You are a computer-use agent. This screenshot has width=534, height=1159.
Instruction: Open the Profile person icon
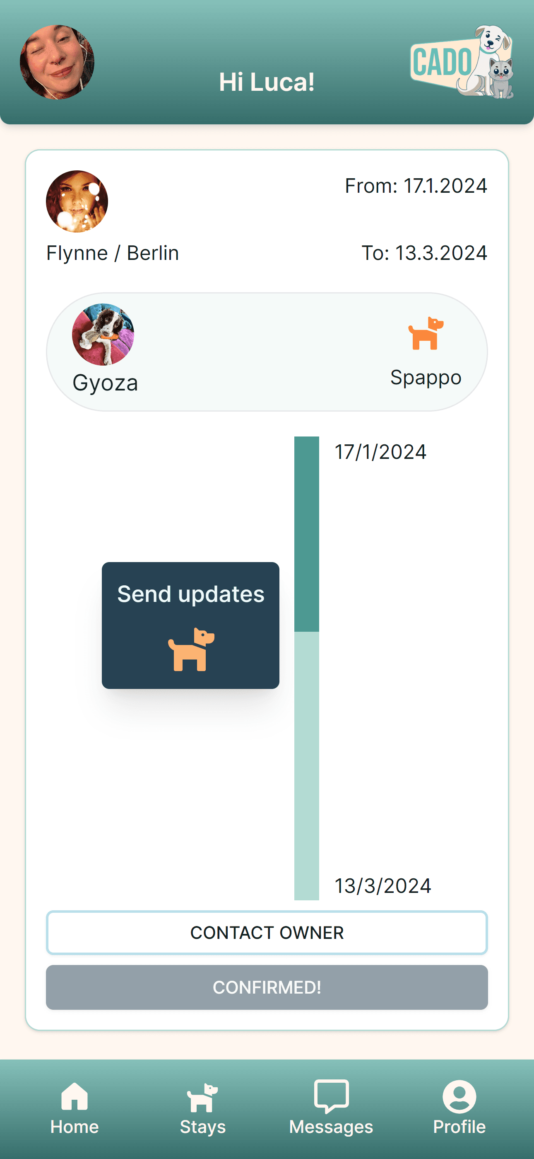pyautogui.click(x=459, y=1096)
